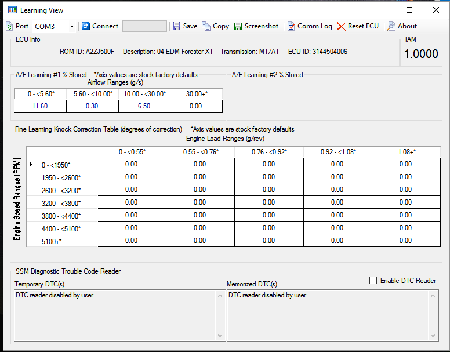450x352 pixels.
Task: Click the Reset ECU button
Action: 358,26
